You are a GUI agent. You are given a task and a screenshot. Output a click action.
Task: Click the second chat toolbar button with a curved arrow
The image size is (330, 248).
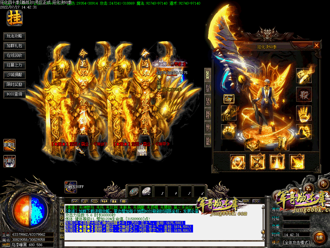point(85,201)
